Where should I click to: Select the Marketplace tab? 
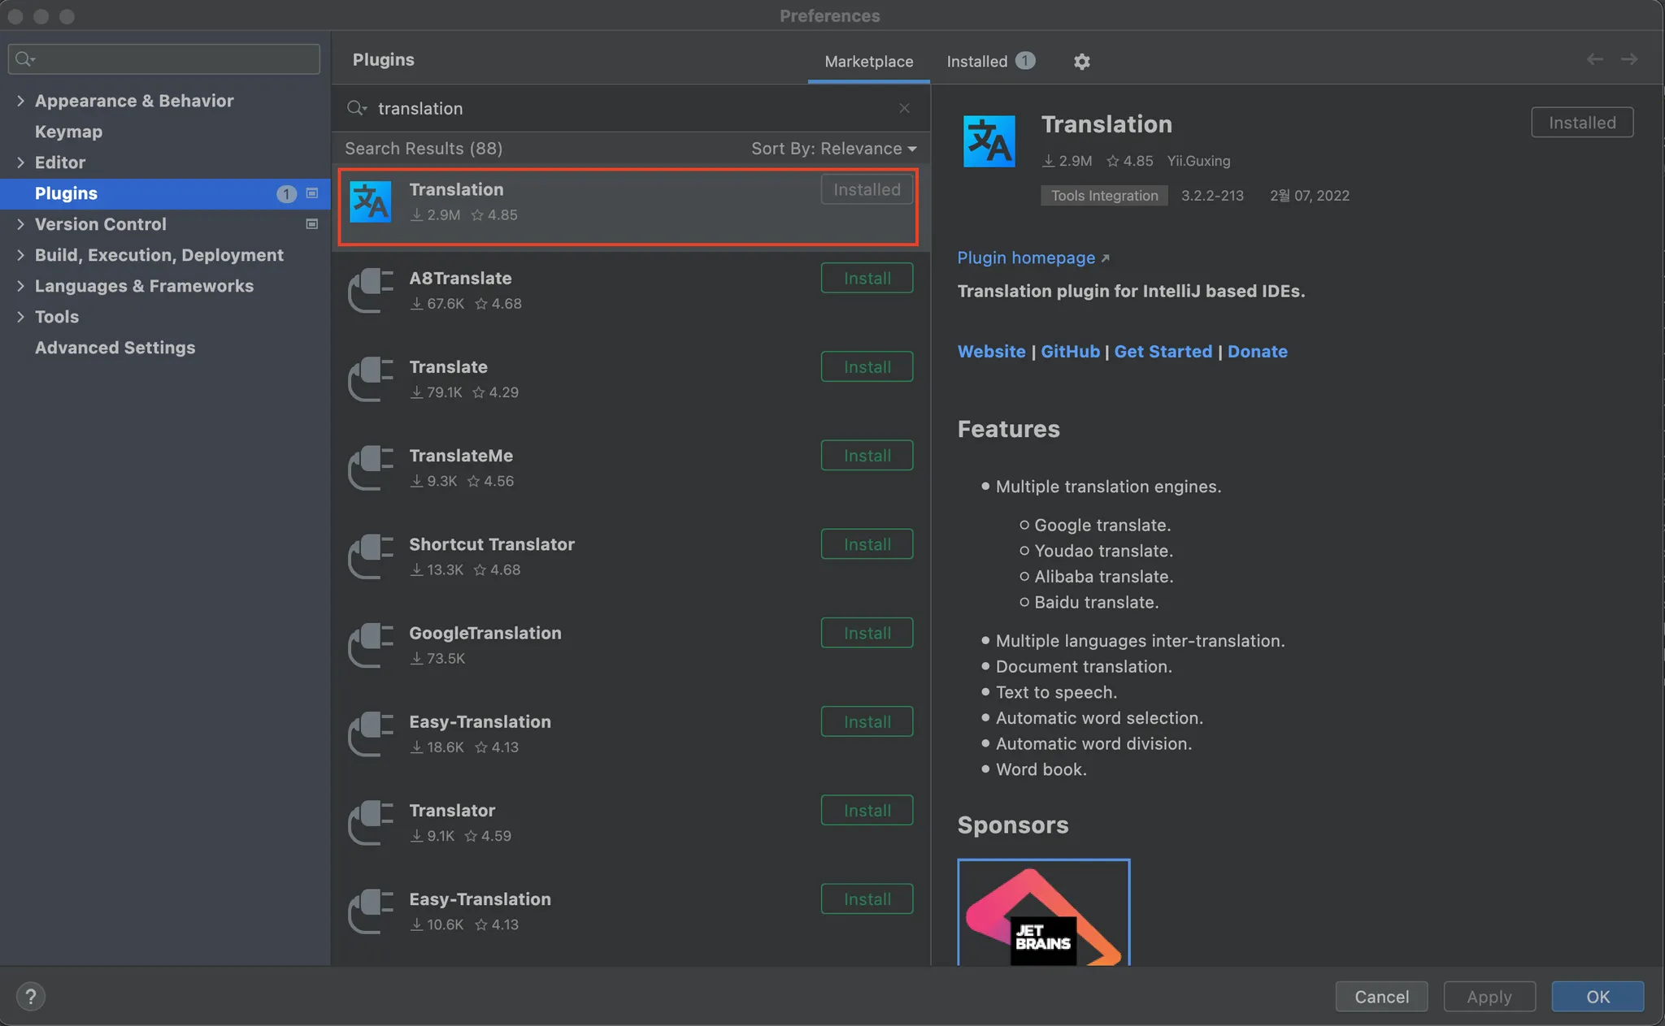868,62
